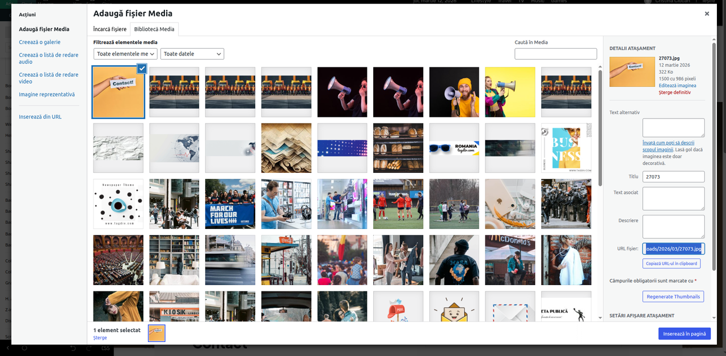726x356 pixels.
Task: Open the Toate elementele media filter dropdown
Action: coord(125,54)
